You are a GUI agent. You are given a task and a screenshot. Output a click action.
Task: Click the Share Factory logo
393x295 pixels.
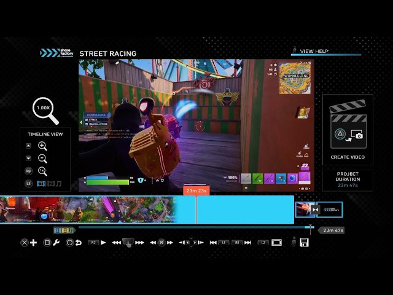(x=56, y=53)
